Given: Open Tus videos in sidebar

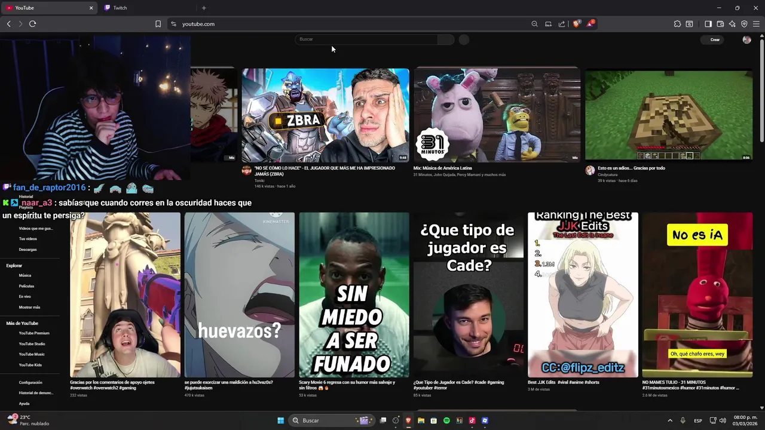Looking at the screenshot, I should pyautogui.click(x=27, y=239).
